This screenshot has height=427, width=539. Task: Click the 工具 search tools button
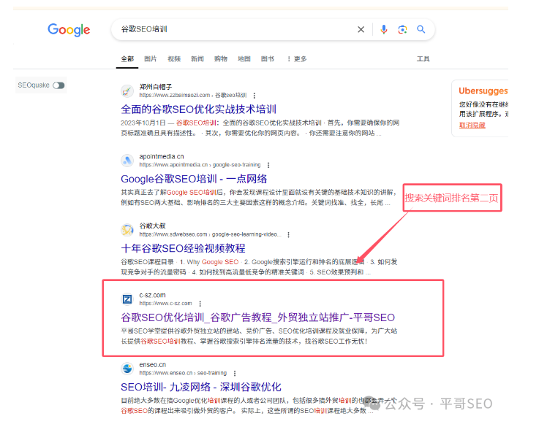pyautogui.click(x=423, y=59)
